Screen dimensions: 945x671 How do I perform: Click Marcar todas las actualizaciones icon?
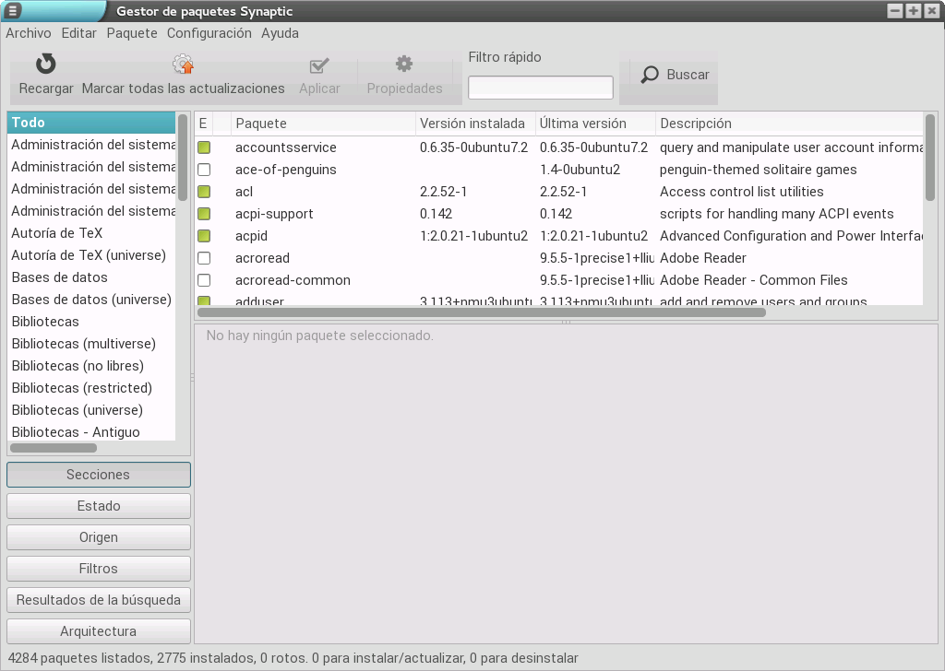(183, 65)
